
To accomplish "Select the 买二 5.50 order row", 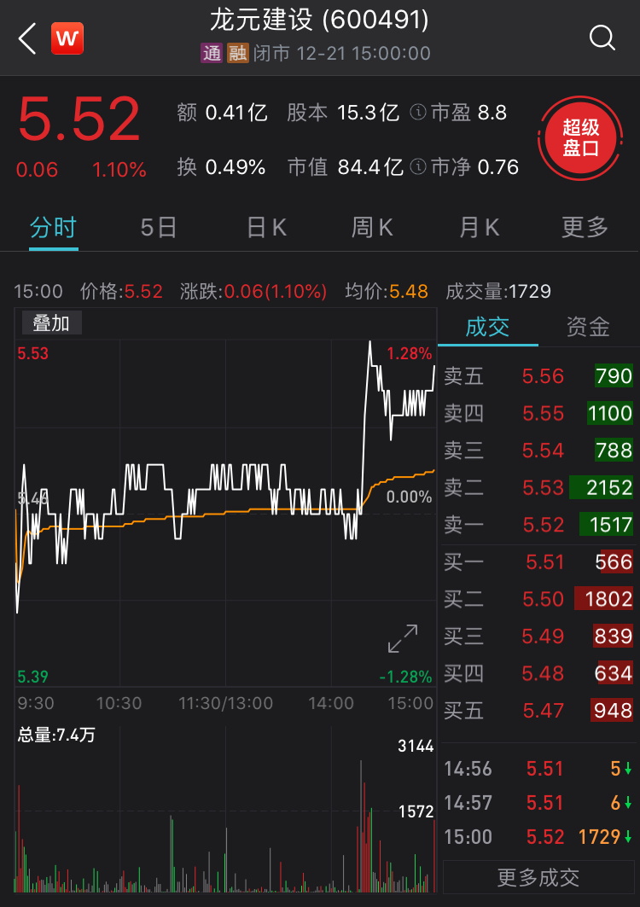I will pos(538,599).
